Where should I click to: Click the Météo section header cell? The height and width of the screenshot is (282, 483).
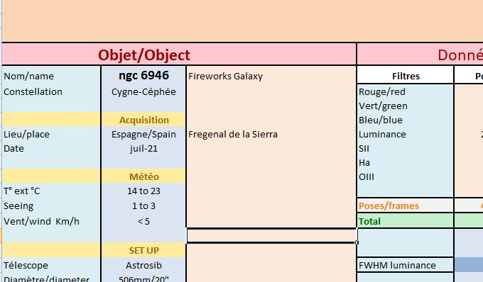(x=143, y=176)
